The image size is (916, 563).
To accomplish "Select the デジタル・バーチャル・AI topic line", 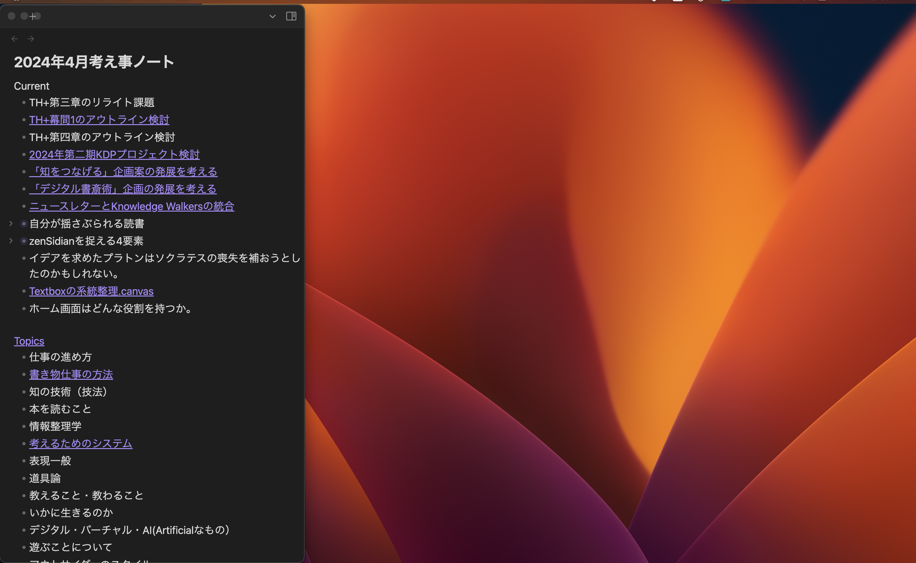I will coord(130,530).
